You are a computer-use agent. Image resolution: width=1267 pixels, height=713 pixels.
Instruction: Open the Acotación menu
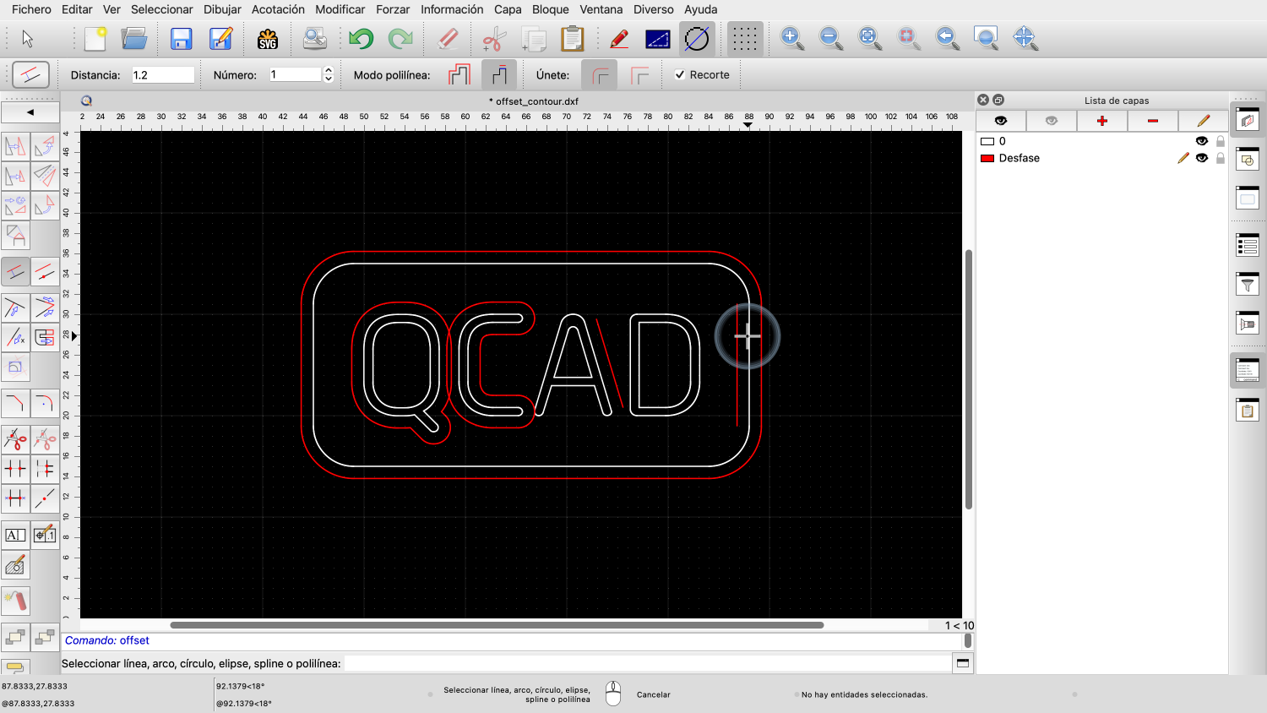pos(278,9)
